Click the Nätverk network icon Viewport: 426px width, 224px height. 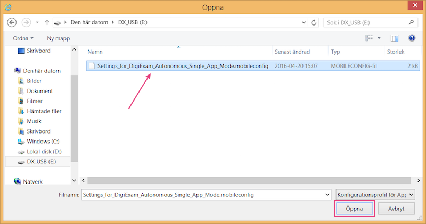coord(18,181)
